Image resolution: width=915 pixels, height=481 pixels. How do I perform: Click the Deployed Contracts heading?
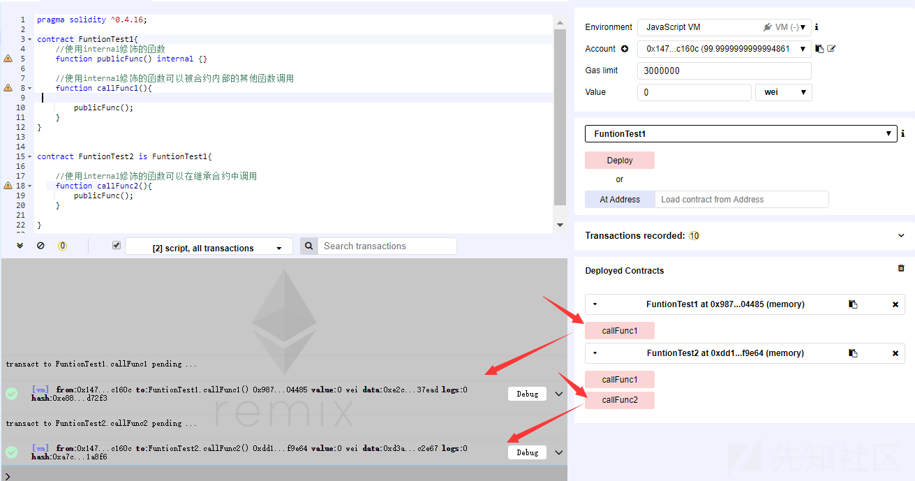click(625, 271)
